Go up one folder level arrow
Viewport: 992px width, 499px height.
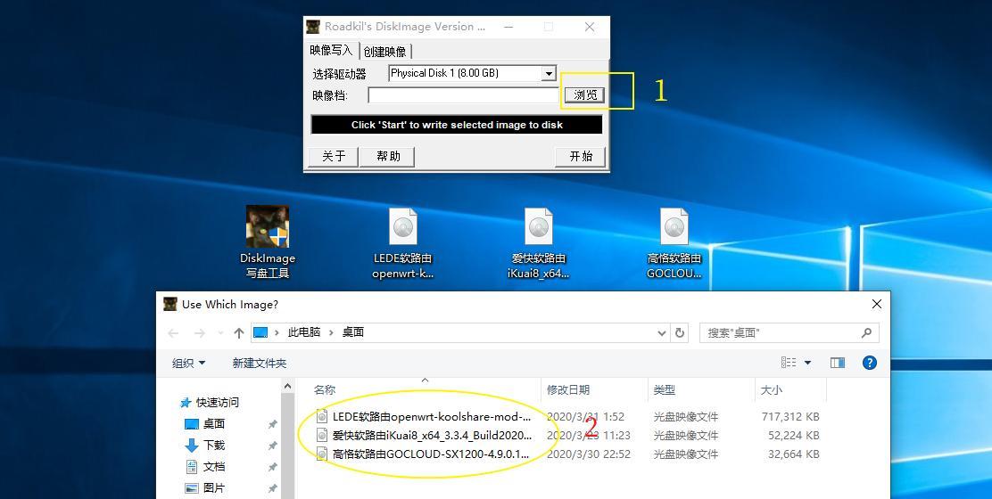[238, 333]
